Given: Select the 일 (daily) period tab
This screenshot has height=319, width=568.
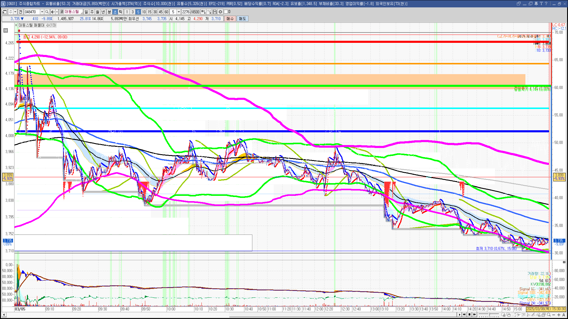Looking at the screenshot, I should pyautogui.click(x=86, y=12).
